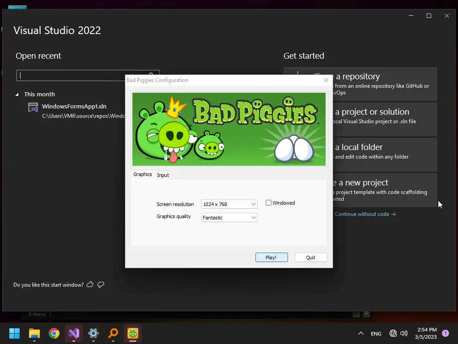458x344 pixels.
Task: Switch to Visual Studio on the taskbar
Action: pyautogui.click(x=74, y=333)
